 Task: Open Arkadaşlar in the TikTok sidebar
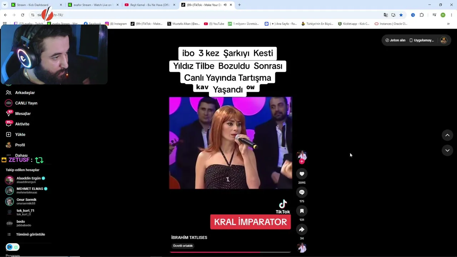pyautogui.click(x=21, y=93)
